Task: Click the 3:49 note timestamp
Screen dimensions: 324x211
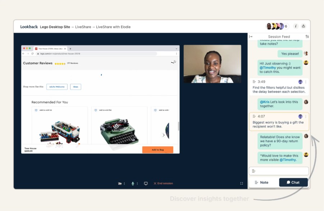Action: 261,82
